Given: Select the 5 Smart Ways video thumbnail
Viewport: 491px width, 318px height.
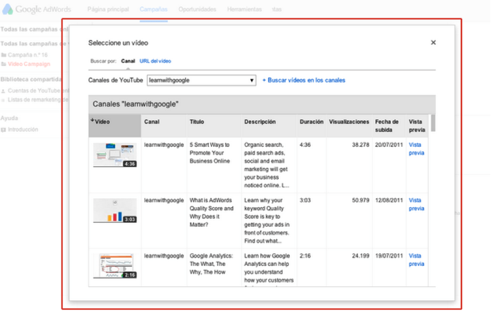Looking at the screenshot, I should [x=115, y=155].
